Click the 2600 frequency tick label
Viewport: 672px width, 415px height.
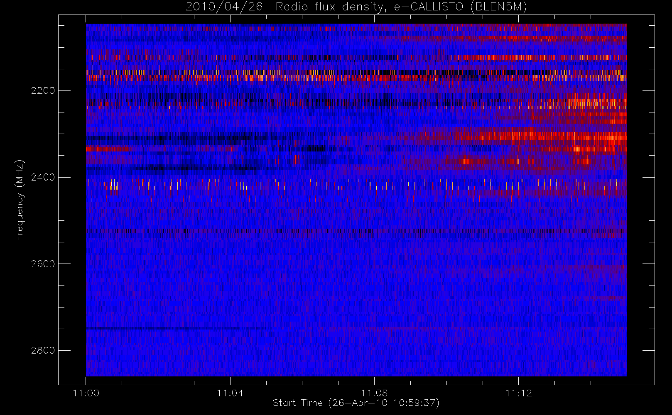[x=43, y=264]
